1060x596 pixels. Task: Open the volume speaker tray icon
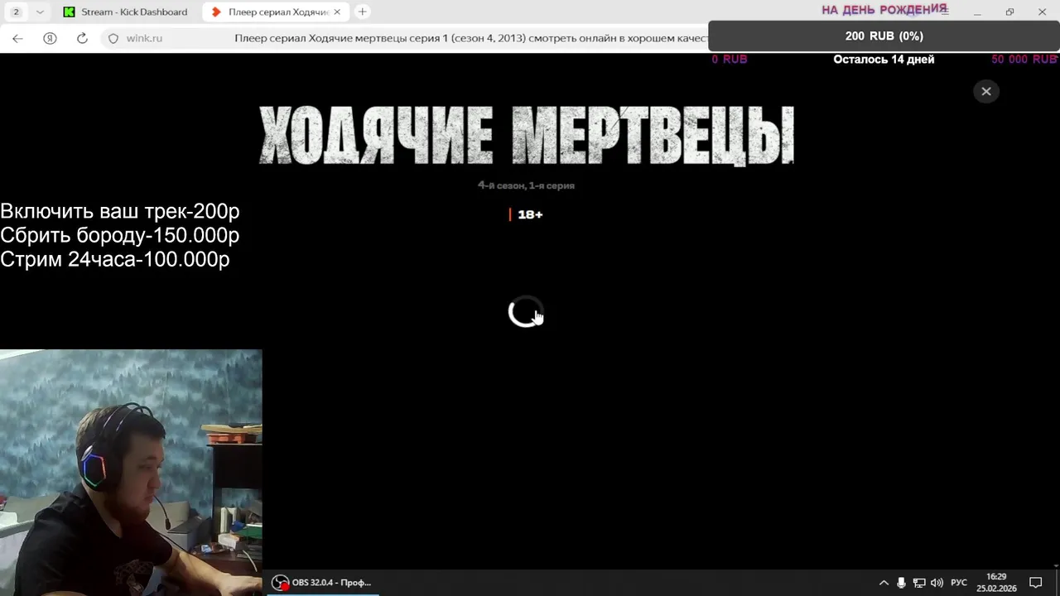[x=937, y=583]
